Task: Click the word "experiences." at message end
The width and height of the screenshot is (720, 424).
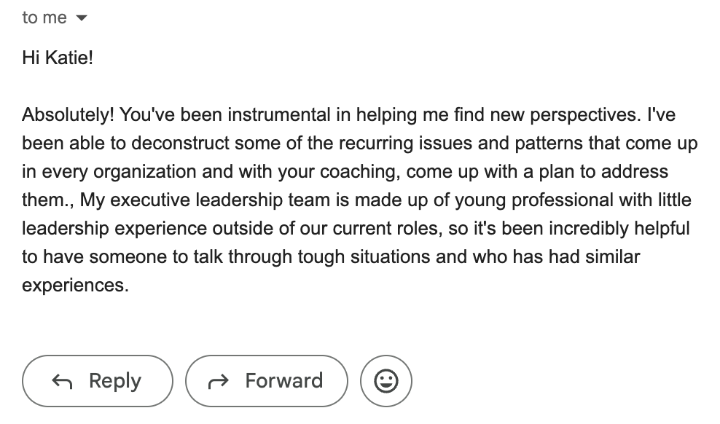Action: (75, 286)
